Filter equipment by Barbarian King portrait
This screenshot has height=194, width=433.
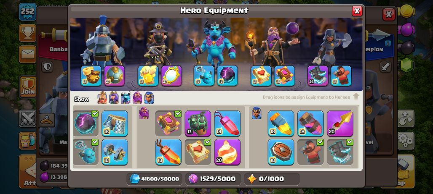tap(102, 98)
